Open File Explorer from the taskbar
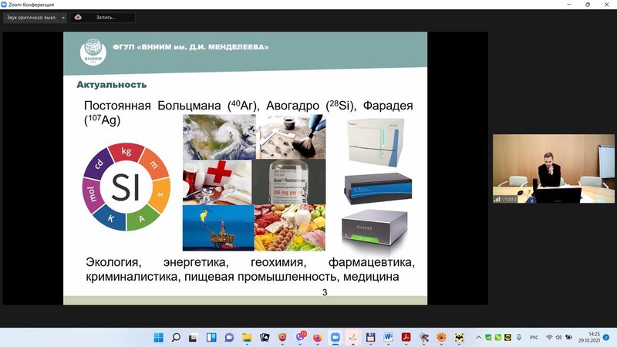This screenshot has width=617, height=347. pos(247,337)
